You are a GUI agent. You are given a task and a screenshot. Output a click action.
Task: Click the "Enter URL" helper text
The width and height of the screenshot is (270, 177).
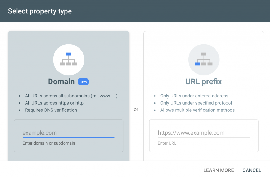point(167,143)
